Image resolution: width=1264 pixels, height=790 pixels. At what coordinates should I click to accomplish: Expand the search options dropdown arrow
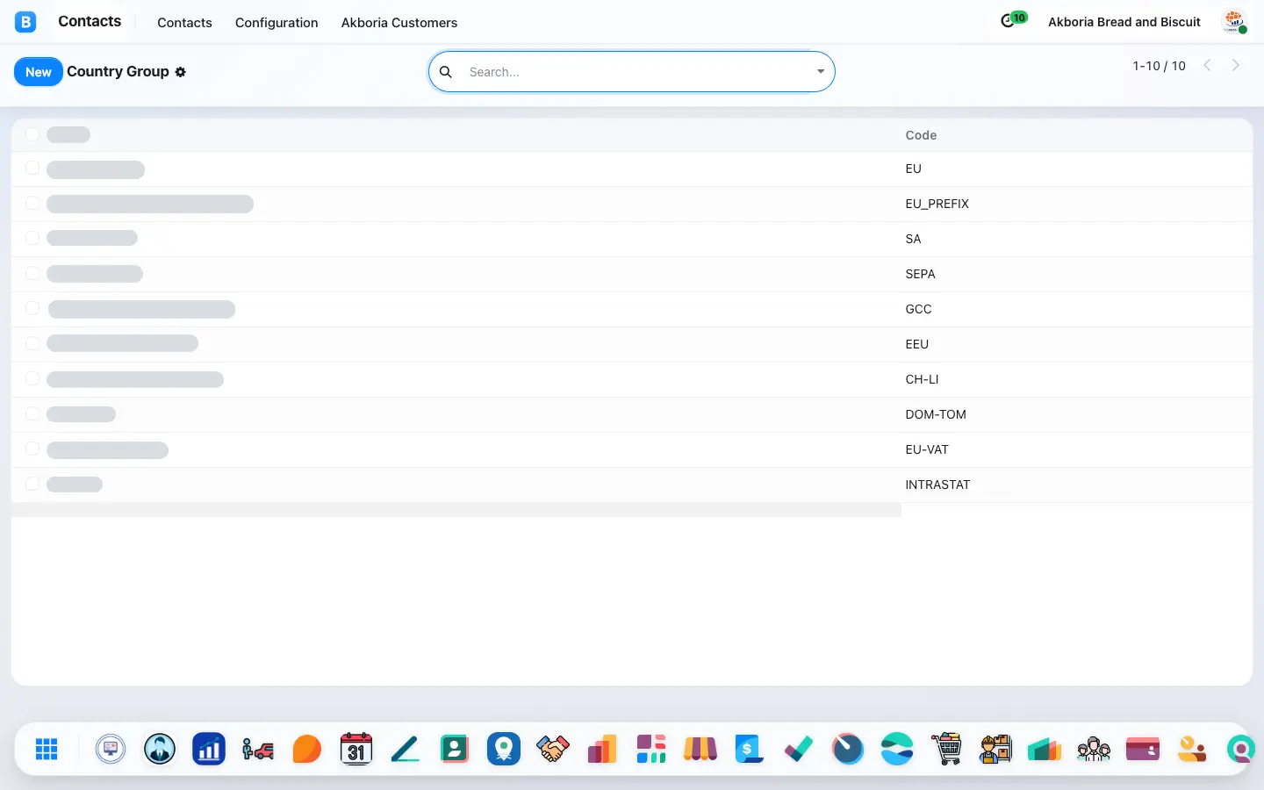point(821,72)
